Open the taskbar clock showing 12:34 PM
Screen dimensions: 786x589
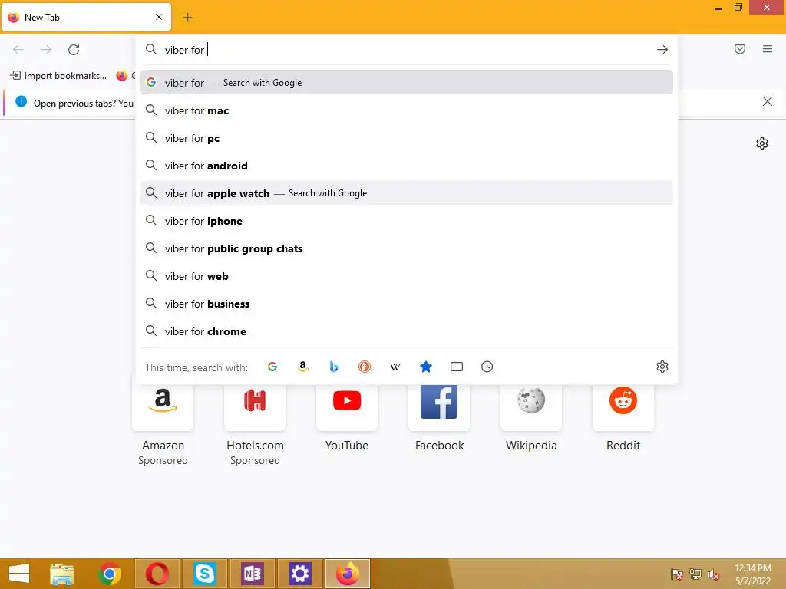tap(753, 574)
